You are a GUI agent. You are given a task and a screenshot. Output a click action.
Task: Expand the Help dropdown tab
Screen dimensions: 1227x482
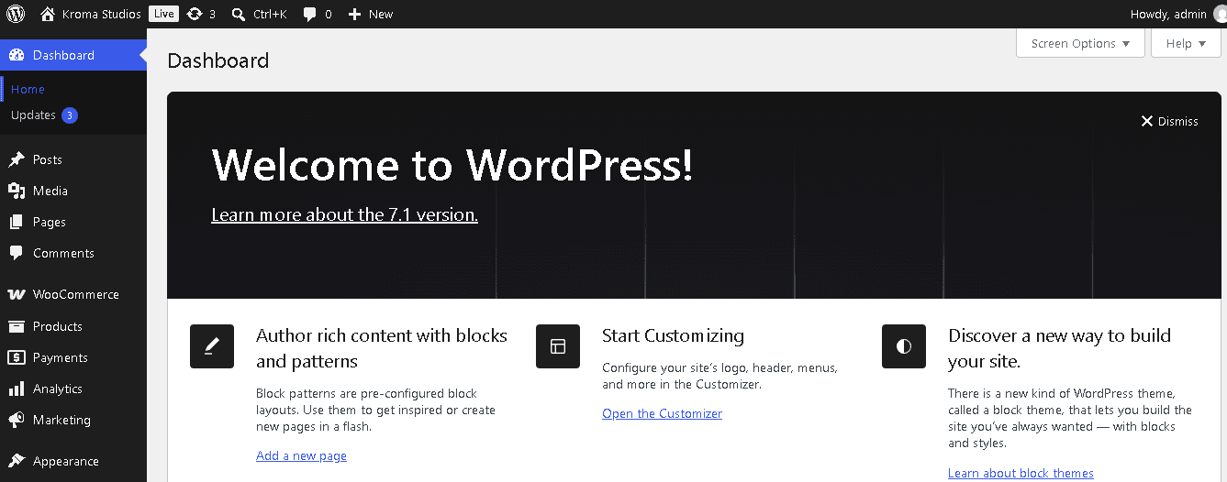coord(1186,43)
